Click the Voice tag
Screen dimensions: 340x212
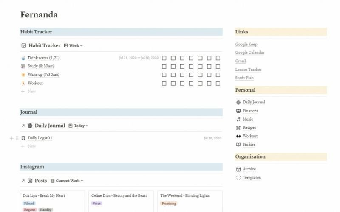tap(96, 204)
